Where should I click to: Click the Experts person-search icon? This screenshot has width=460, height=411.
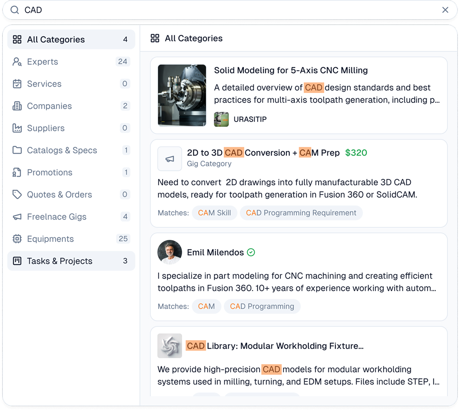(17, 61)
